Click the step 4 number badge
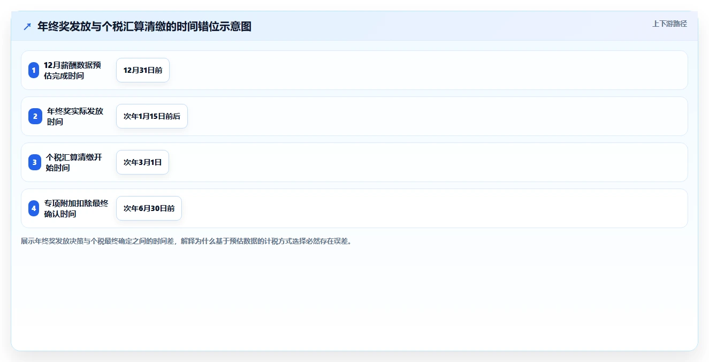This screenshot has width=709, height=362. click(x=34, y=208)
